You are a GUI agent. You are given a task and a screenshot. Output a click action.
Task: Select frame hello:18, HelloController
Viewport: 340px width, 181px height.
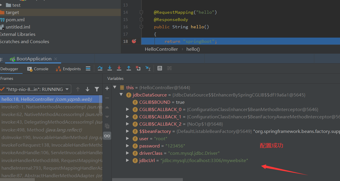tap(50, 99)
